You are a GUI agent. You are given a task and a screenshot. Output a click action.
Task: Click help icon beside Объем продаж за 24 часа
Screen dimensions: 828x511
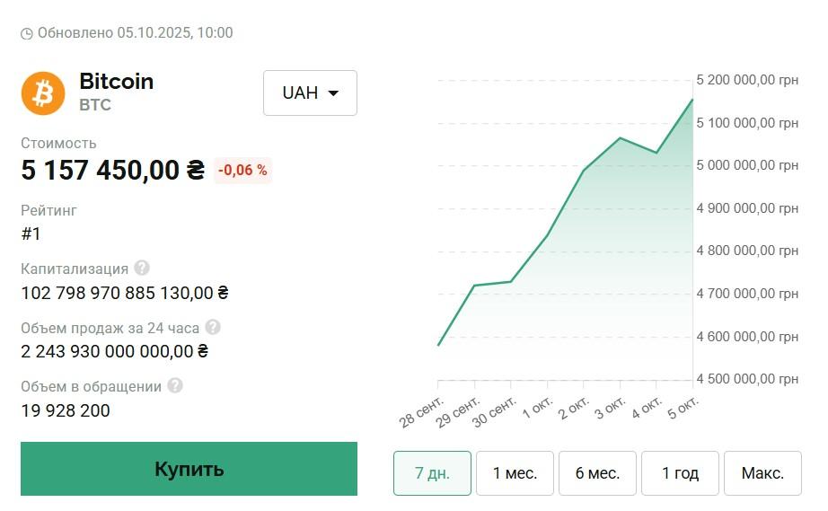213,328
